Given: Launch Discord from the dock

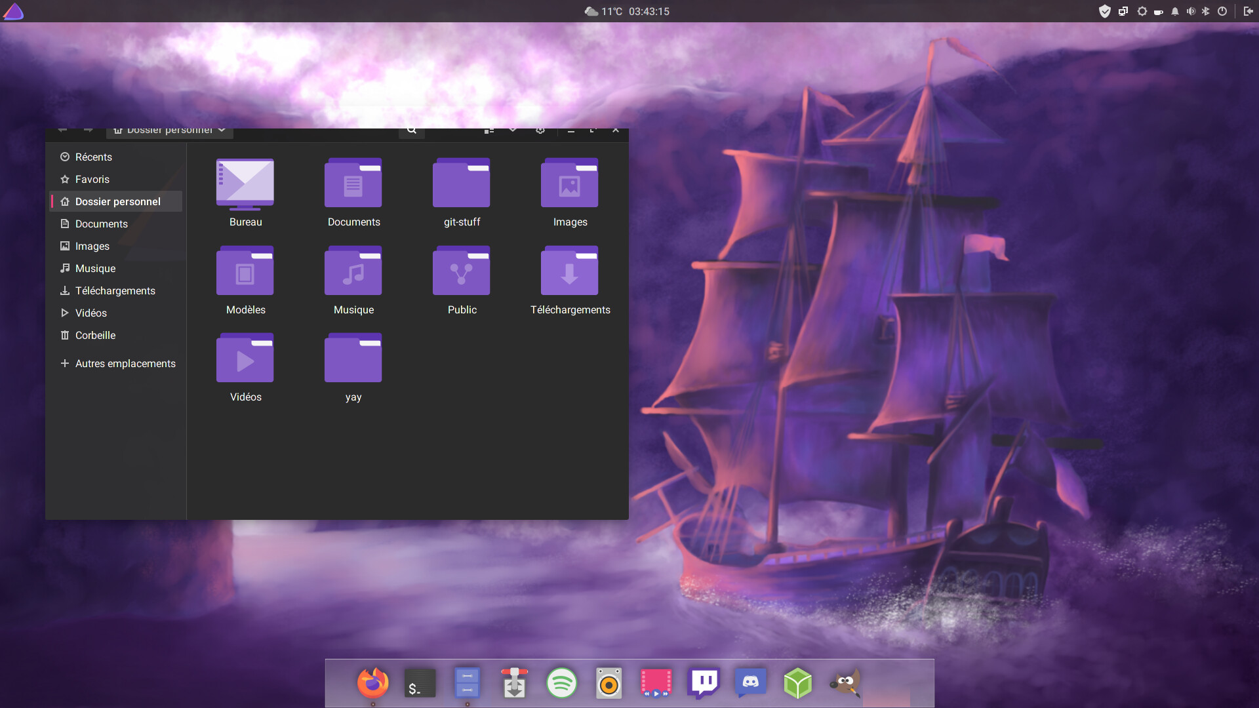Looking at the screenshot, I should tap(751, 683).
